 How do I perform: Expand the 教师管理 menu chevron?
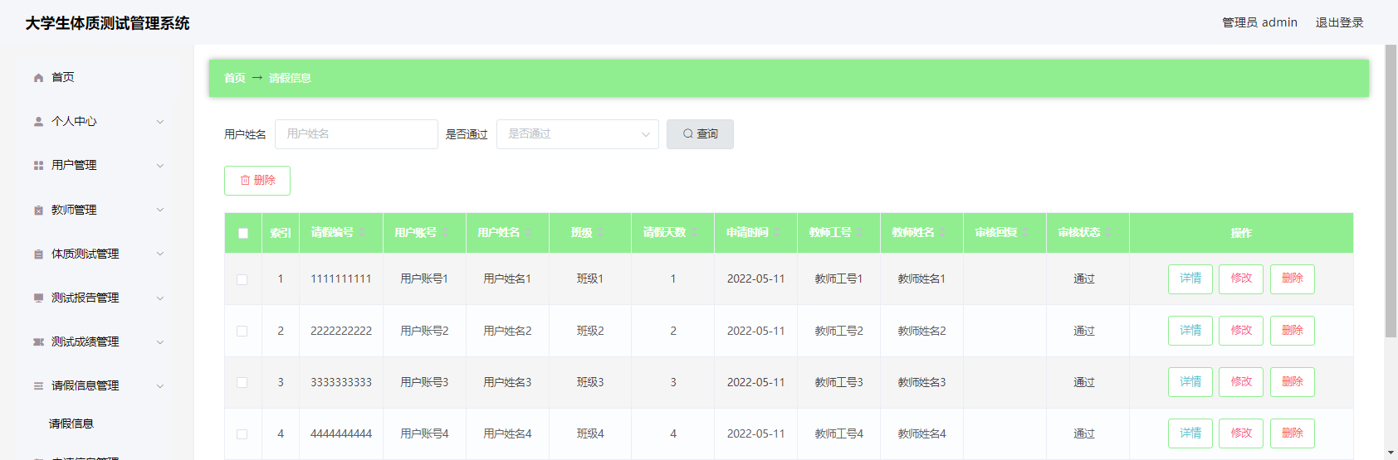click(x=160, y=211)
